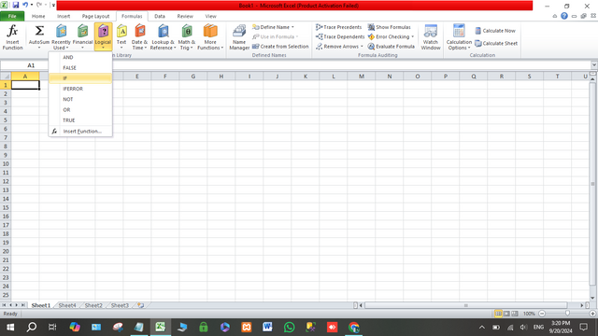
Task: Expand the Remove Arrows dropdown arrow
Action: 362,47
